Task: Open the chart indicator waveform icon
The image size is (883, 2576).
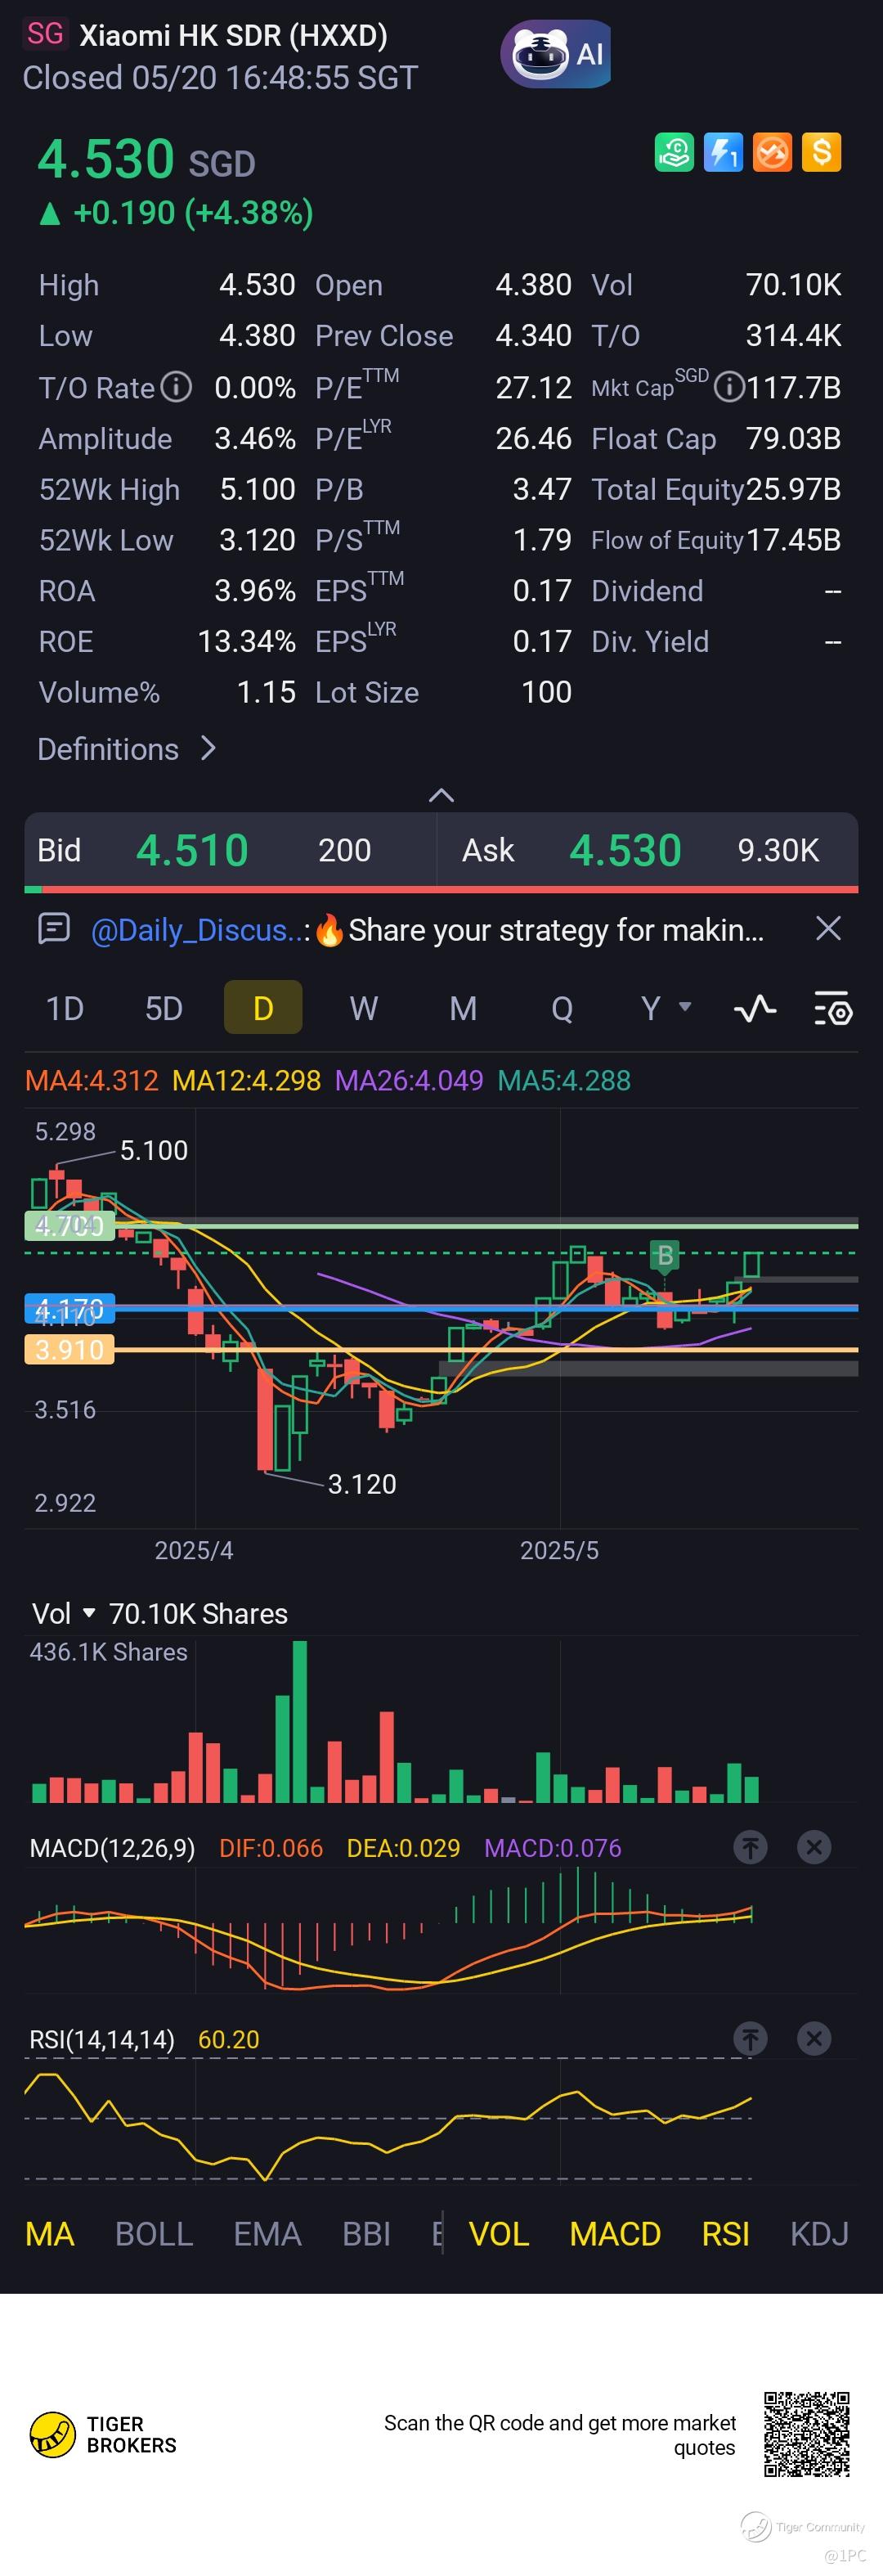Action: (x=755, y=1008)
